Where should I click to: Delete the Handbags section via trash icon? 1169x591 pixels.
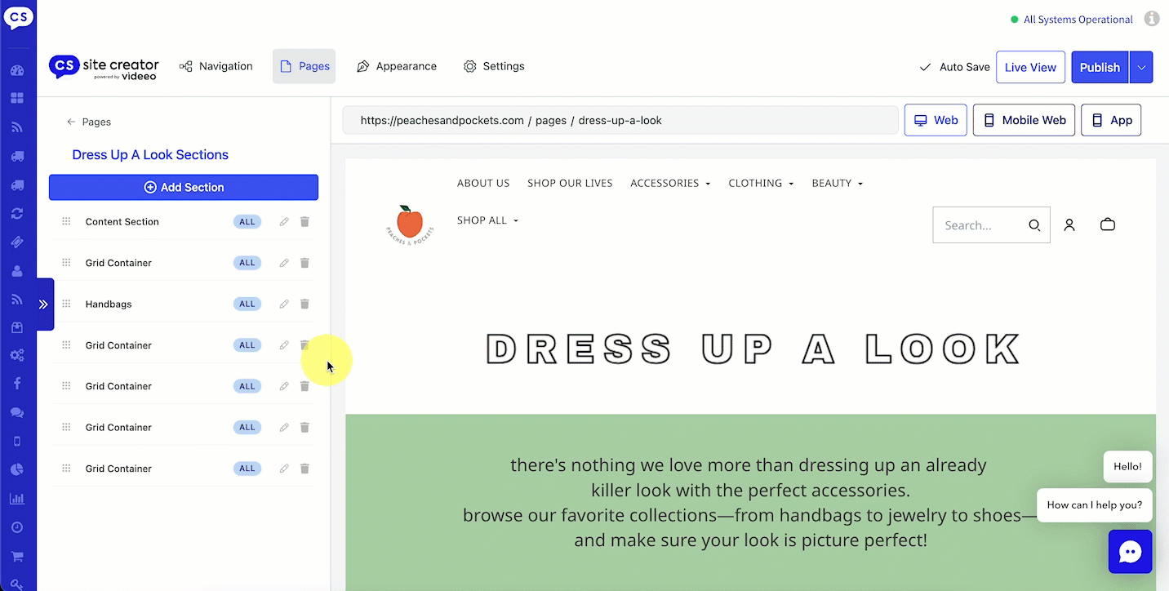click(304, 304)
